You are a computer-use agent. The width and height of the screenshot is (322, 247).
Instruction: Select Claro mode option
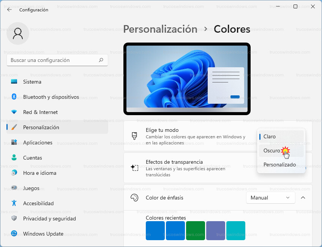click(270, 136)
